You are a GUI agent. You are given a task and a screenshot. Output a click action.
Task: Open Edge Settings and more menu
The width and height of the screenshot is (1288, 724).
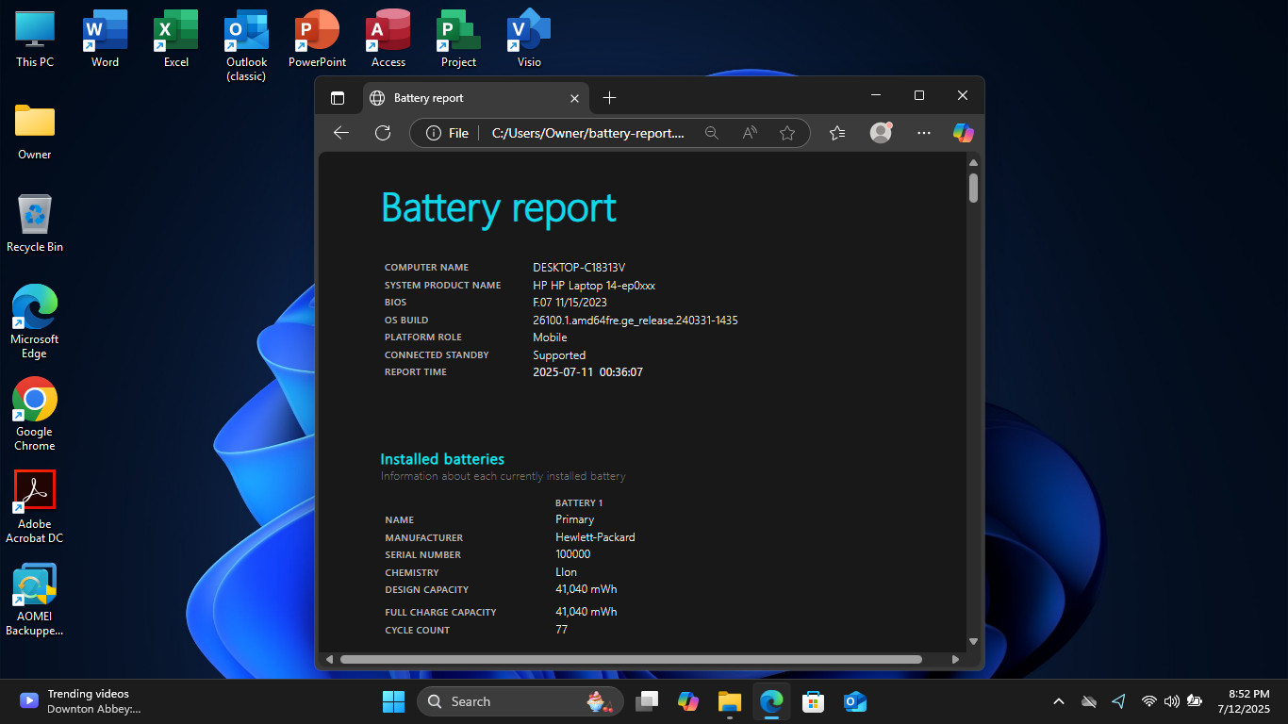(x=924, y=133)
